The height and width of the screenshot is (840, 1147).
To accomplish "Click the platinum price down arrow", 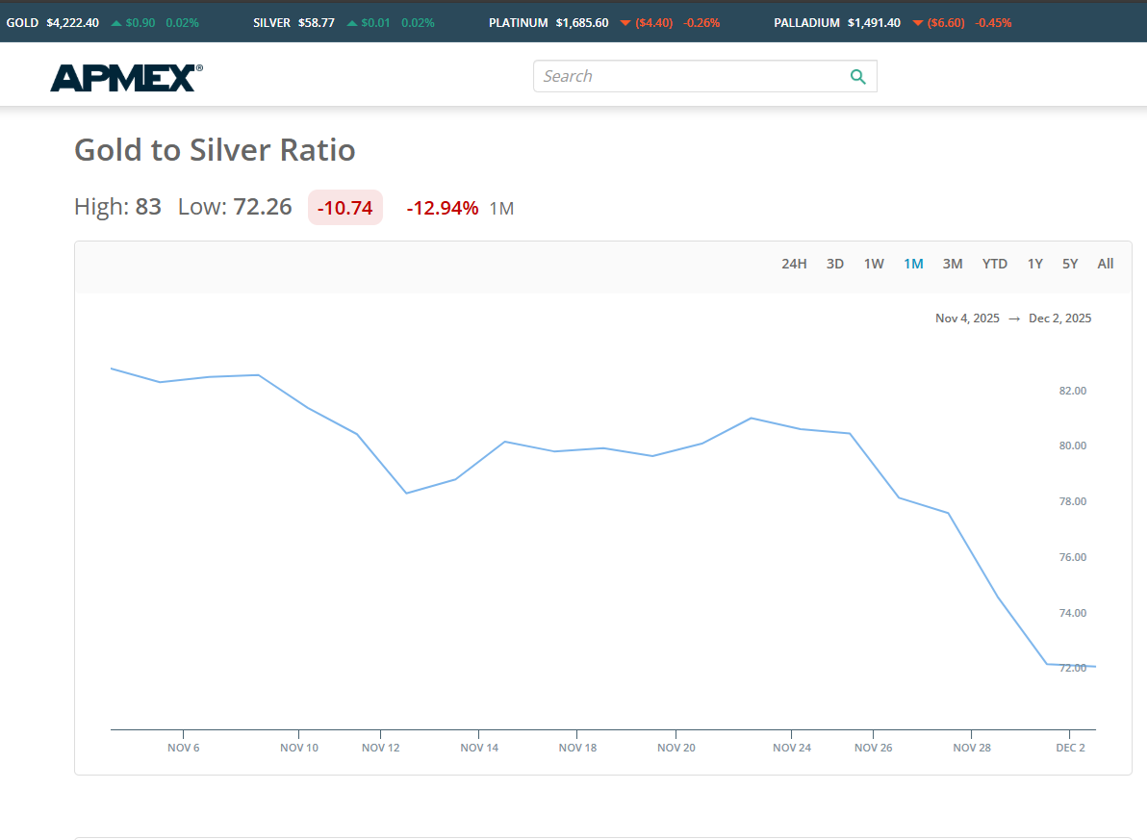I will click(x=625, y=23).
